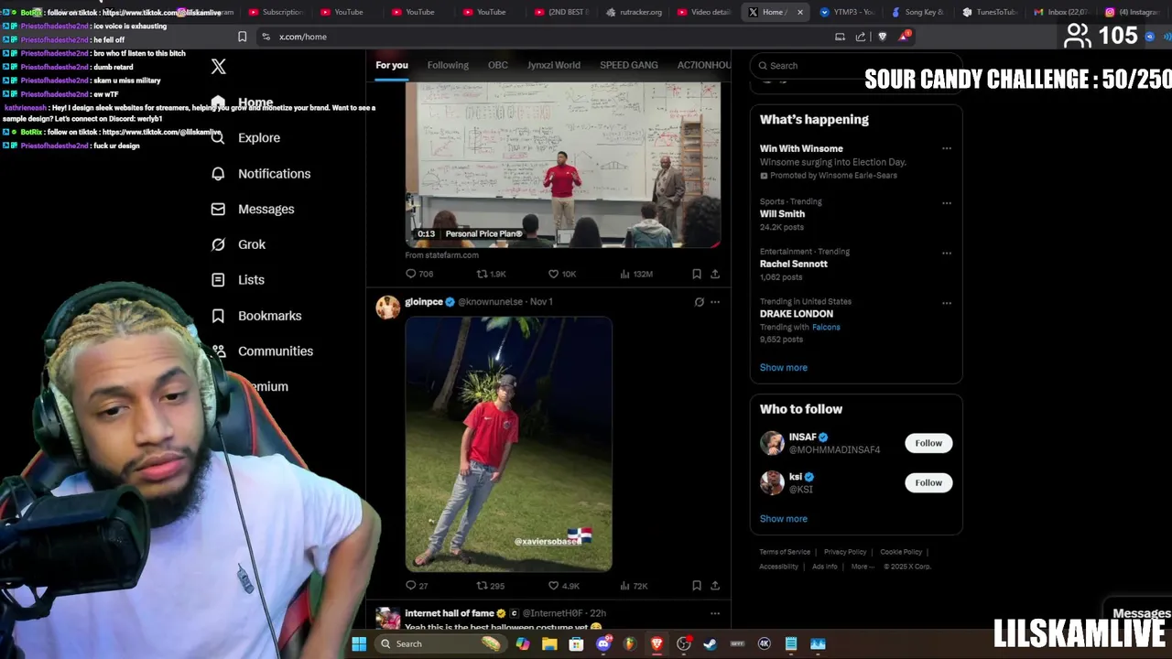Reply to the State Farm video post
Screen dimensions: 1172x659
[x=419, y=274]
